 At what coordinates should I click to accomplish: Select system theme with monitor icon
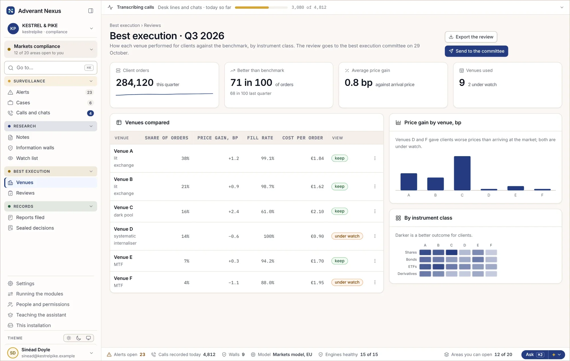tap(88, 338)
